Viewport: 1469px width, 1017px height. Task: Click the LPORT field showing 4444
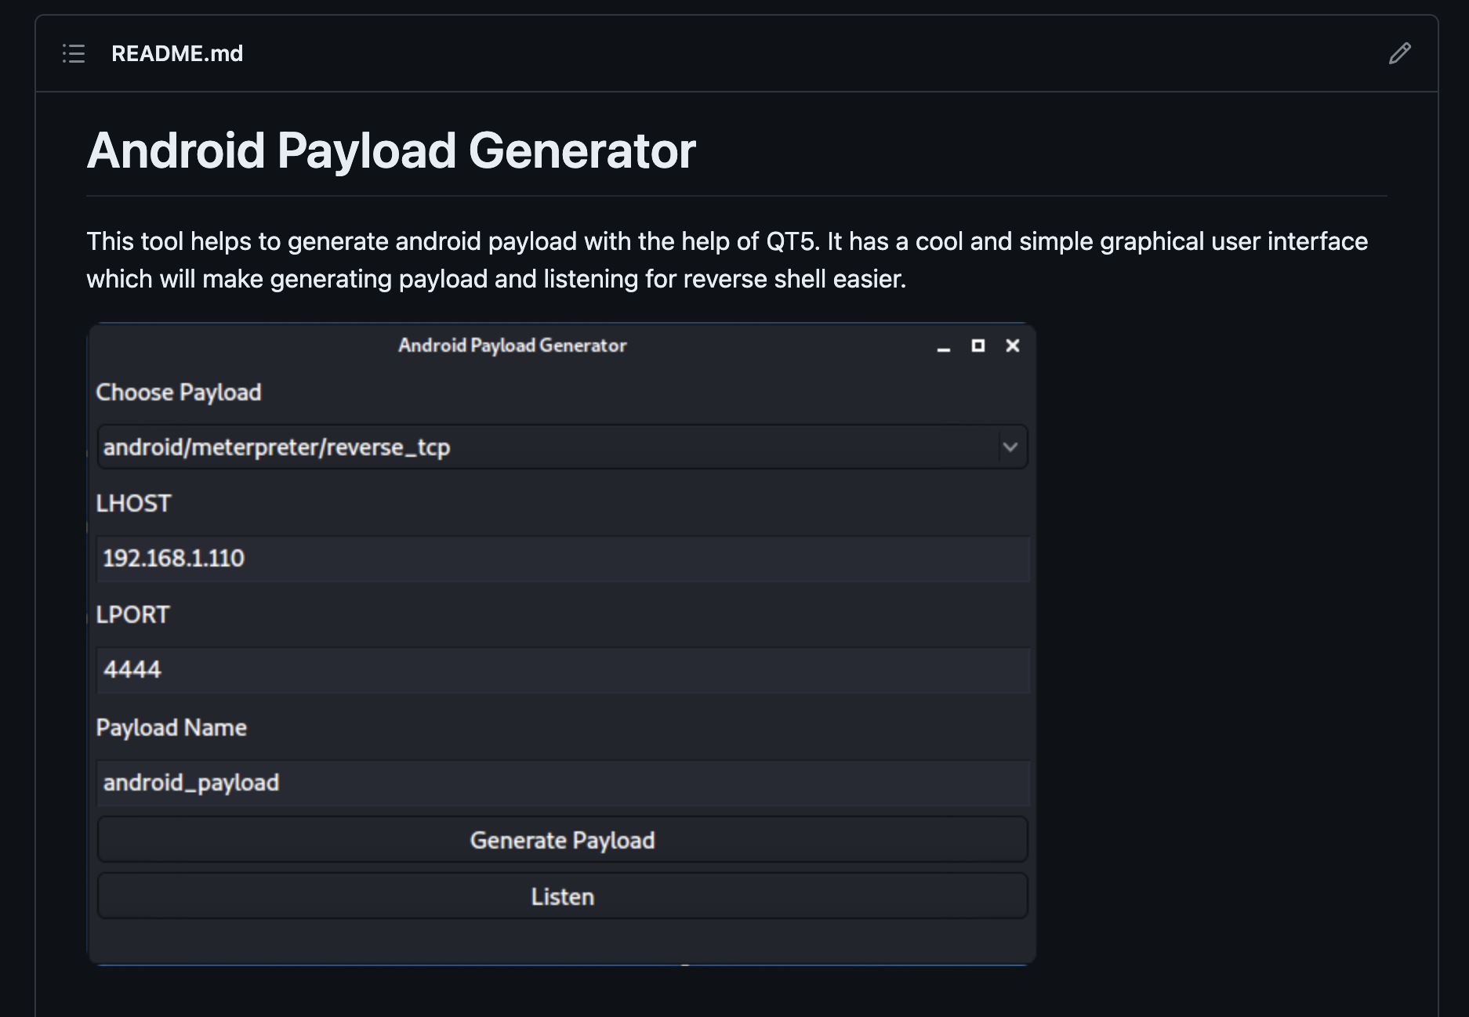pyautogui.click(x=563, y=670)
